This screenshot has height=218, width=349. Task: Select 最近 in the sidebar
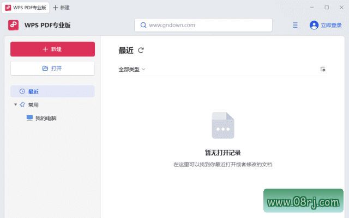tap(52, 91)
